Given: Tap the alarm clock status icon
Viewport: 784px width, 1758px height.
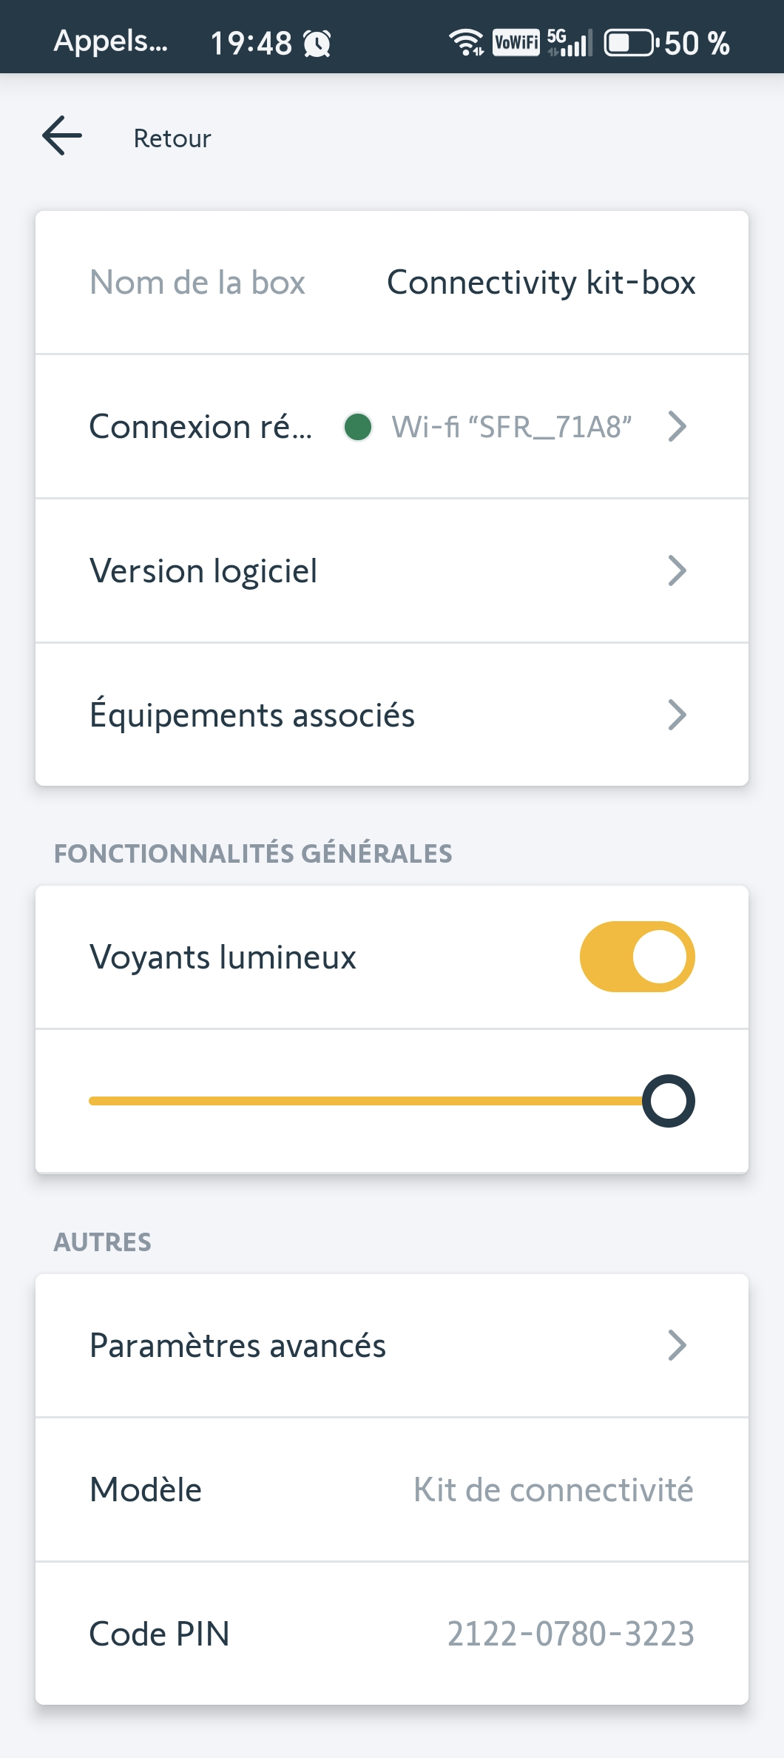Looking at the screenshot, I should pyautogui.click(x=317, y=44).
